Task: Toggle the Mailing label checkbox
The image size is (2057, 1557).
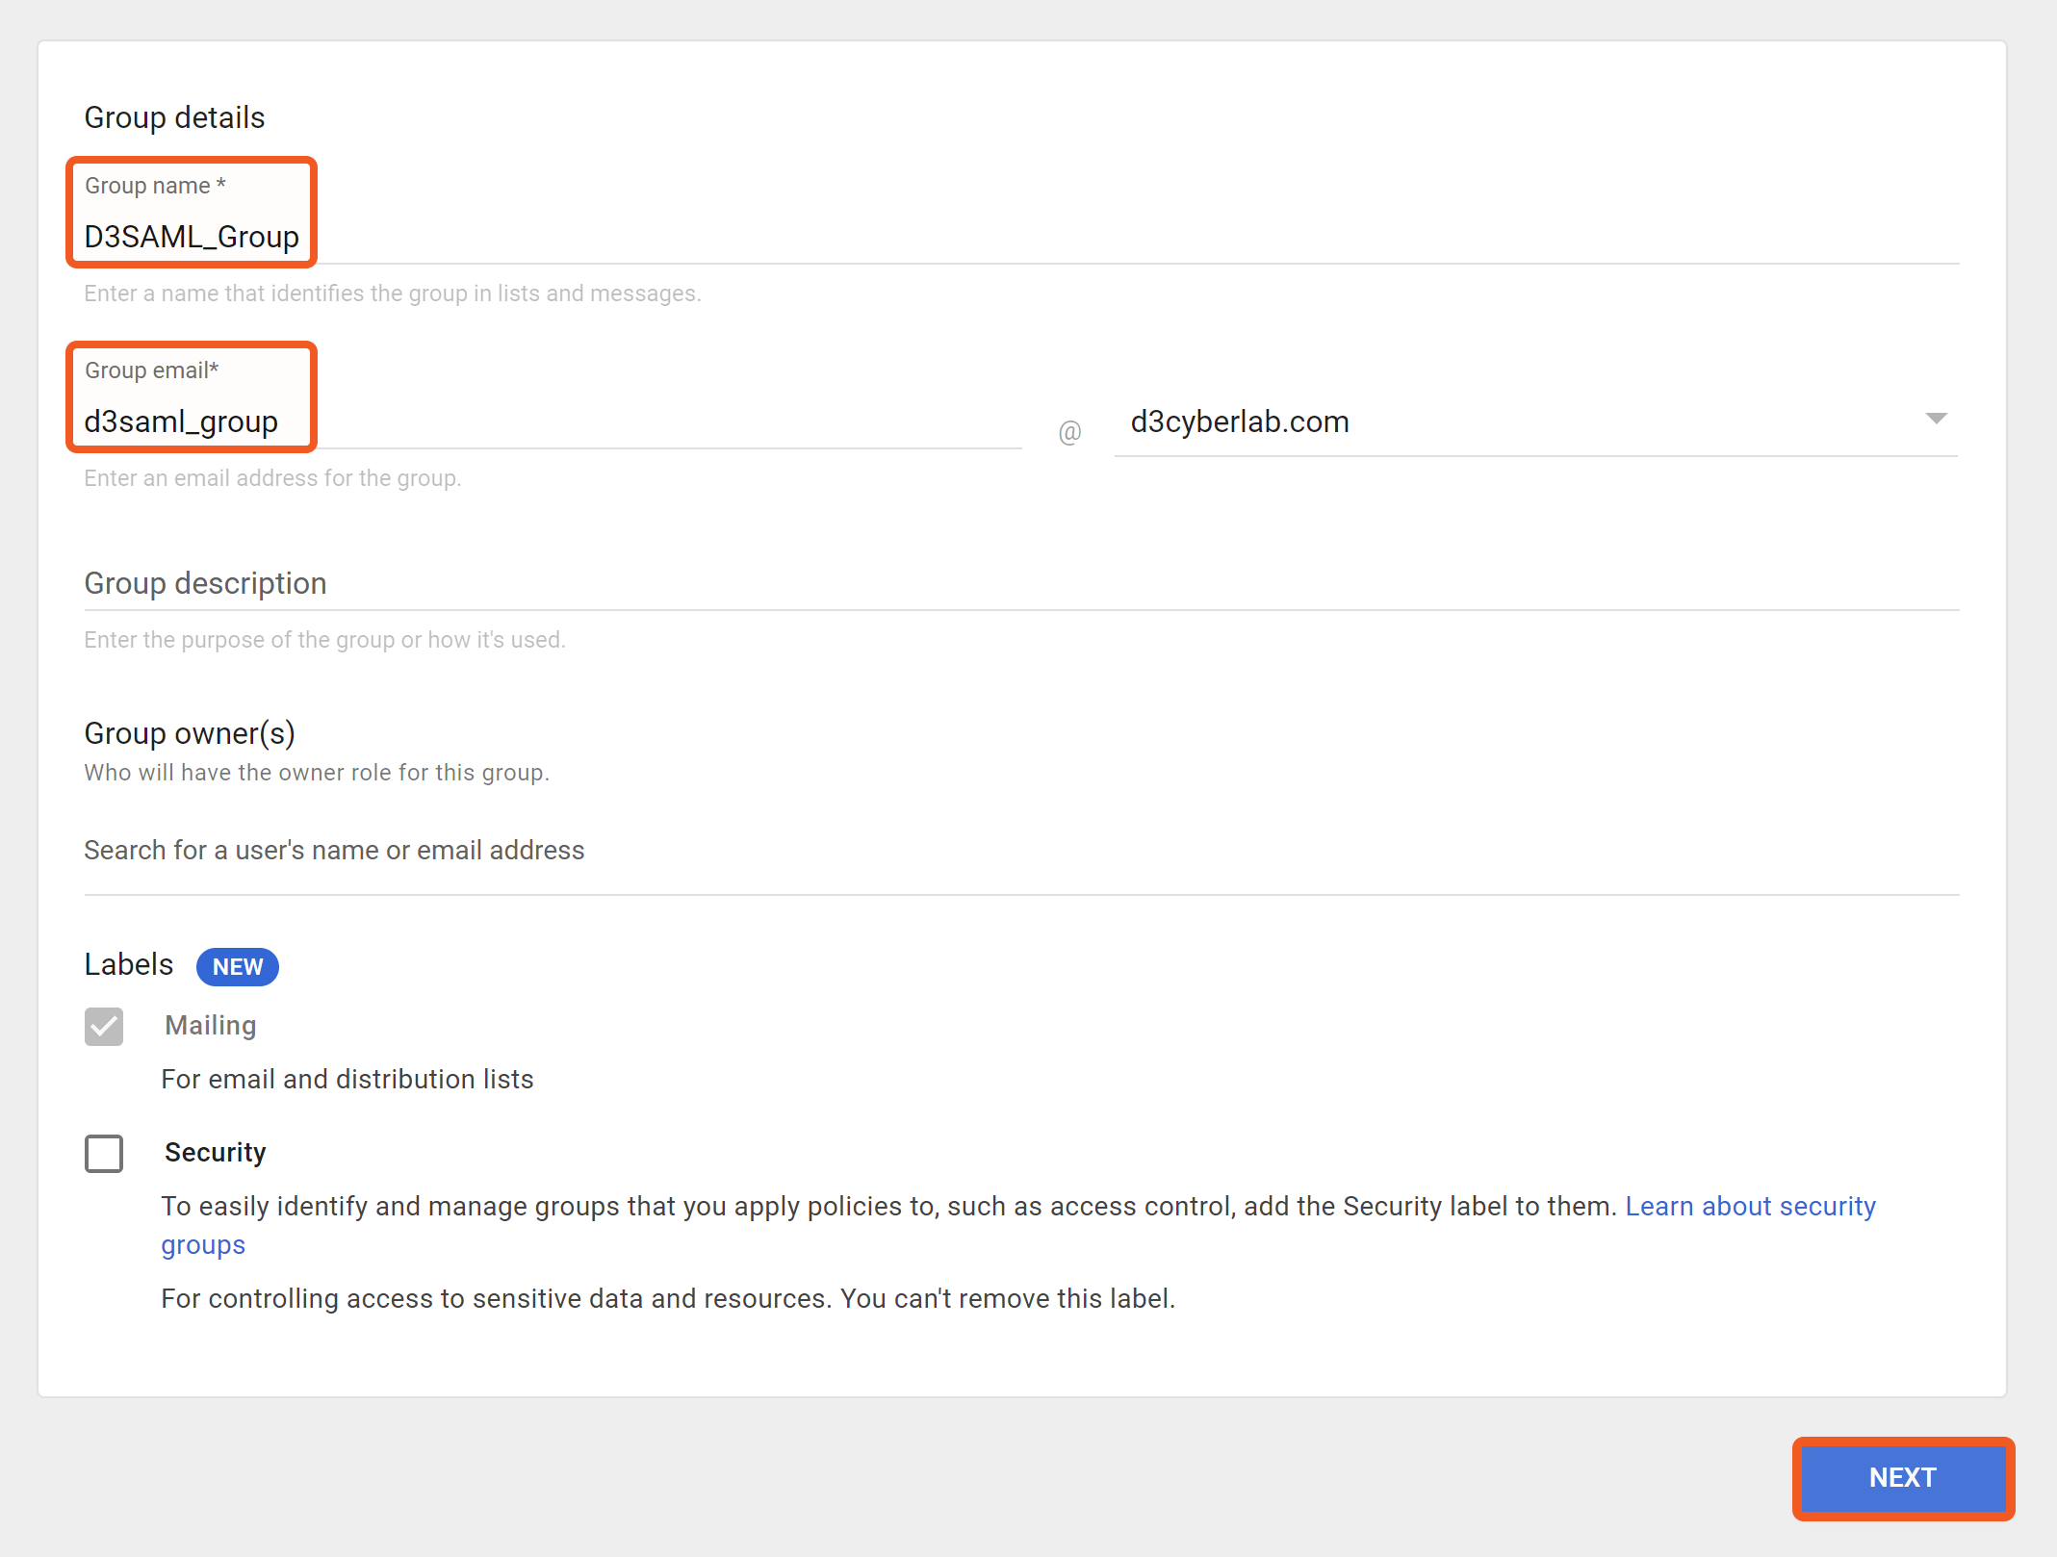Action: point(104,1027)
